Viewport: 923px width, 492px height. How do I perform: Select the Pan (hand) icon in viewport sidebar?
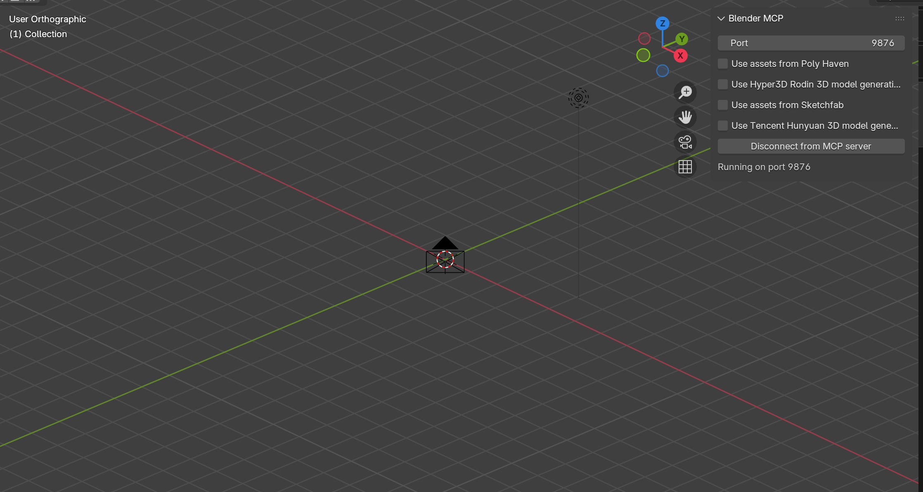pos(685,117)
